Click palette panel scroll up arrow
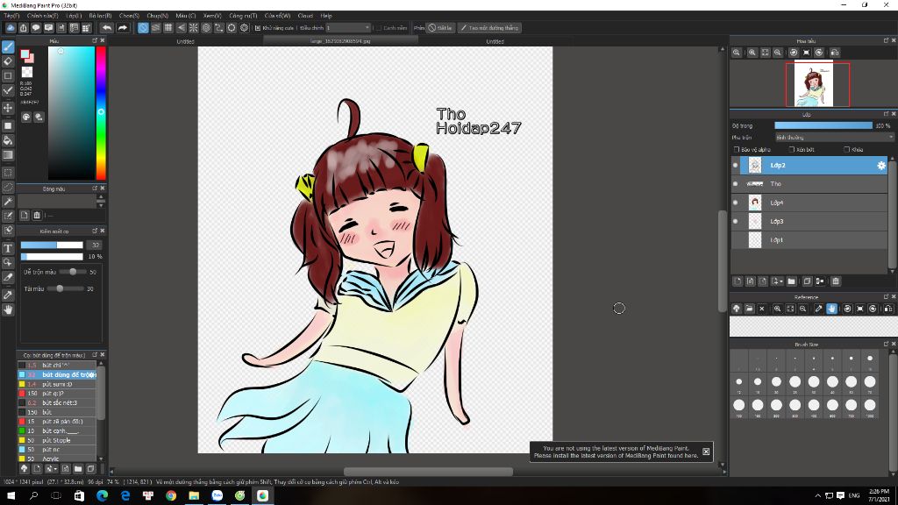Screen dimensions: 898x505 101,197
